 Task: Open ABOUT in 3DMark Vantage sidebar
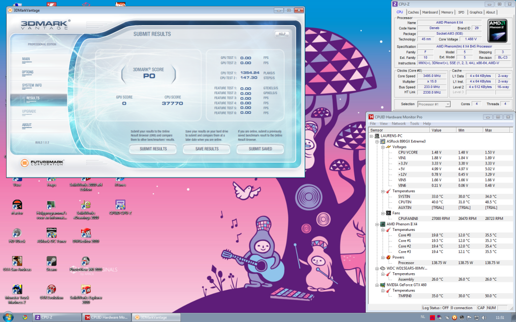click(27, 125)
